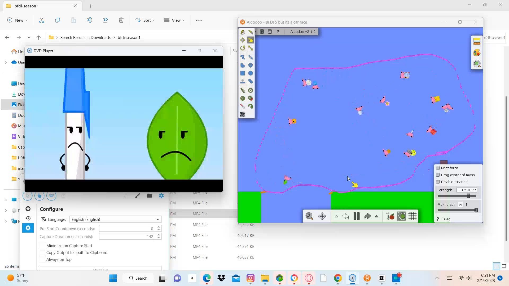Select the Polygon tool in Algodoo
The height and width of the screenshot is (286, 509).
point(243,65)
